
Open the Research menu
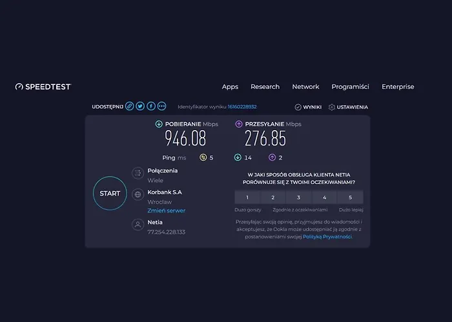pos(265,87)
